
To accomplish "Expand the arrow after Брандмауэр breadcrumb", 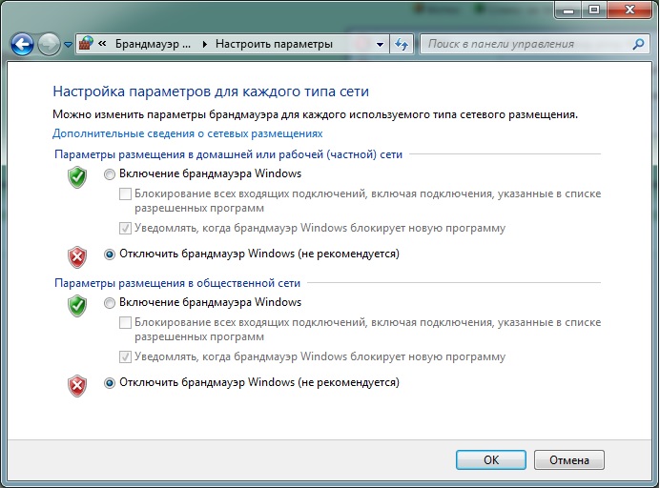I will pos(204,44).
